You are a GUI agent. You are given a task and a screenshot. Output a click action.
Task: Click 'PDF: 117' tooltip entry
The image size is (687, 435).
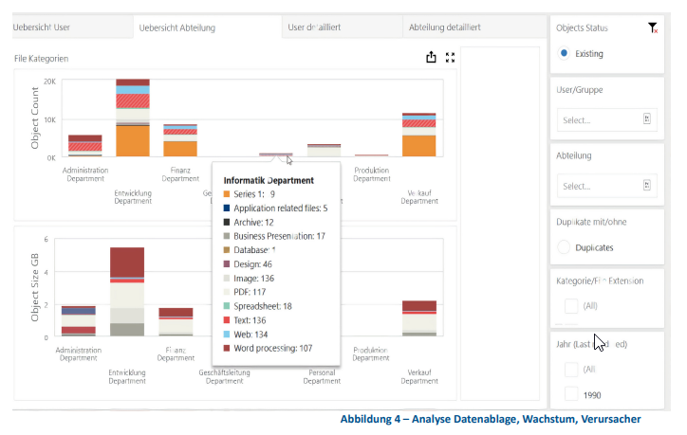(250, 292)
